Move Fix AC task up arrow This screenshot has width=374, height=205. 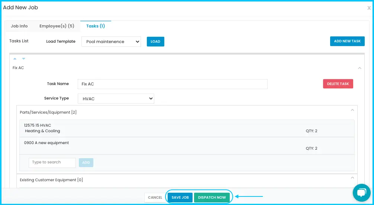(15, 59)
